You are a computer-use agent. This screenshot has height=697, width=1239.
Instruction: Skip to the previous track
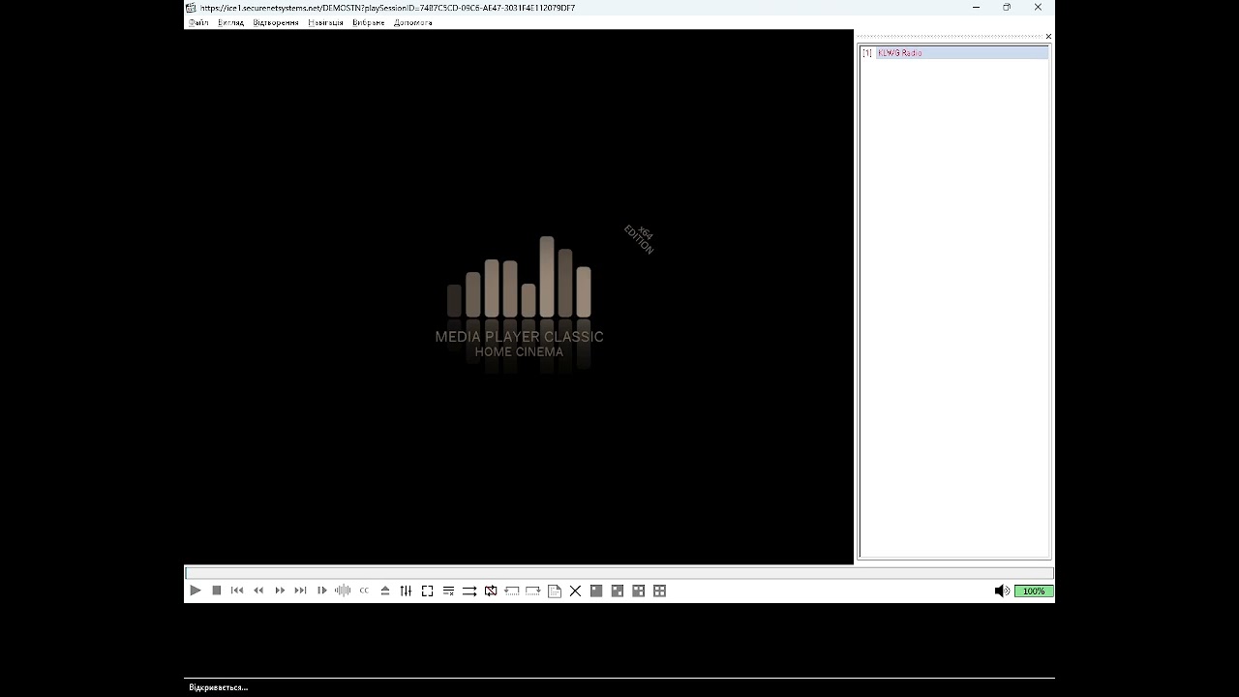coord(237,591)
